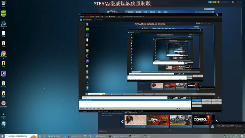Click the SHOW UPDATES link

pos(98,20)
